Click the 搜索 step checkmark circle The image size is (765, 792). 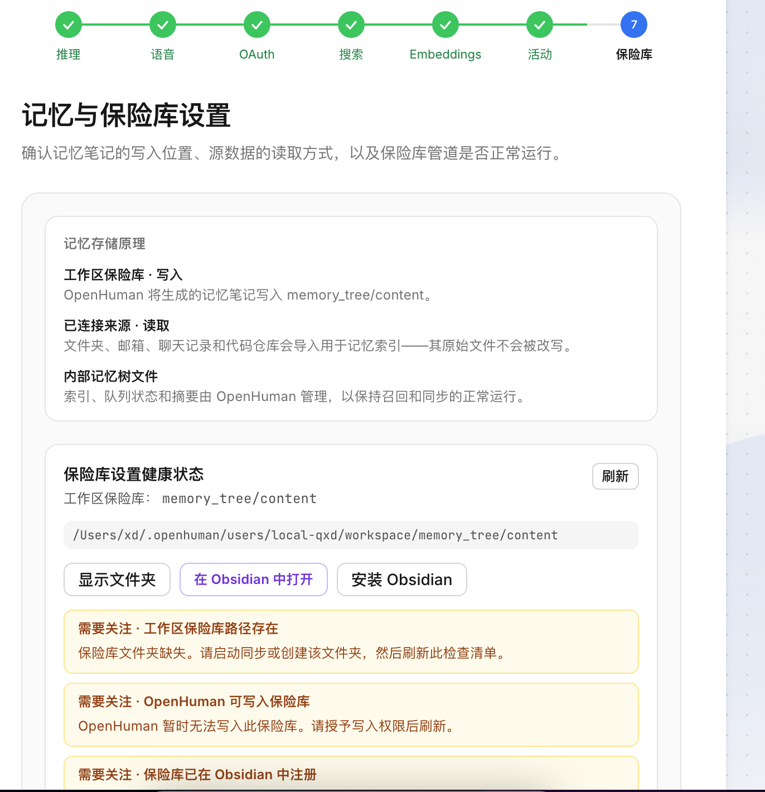(351, 25)
